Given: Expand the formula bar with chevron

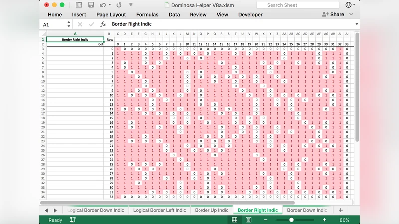Looking at the screenshot, I should [x=357, y=24].
